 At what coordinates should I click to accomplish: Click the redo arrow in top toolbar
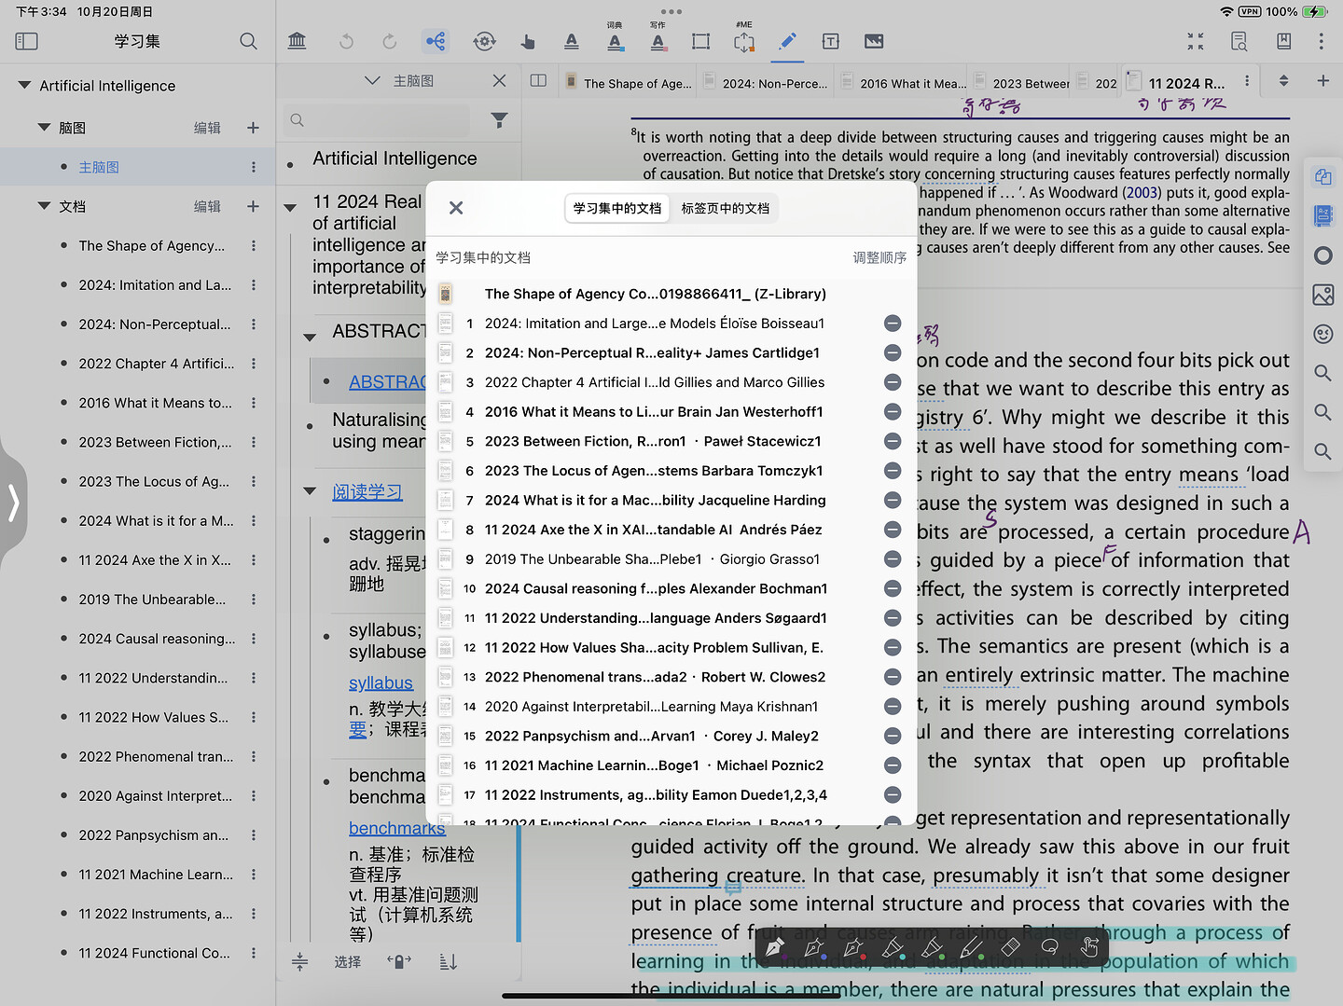pos(390,41)
